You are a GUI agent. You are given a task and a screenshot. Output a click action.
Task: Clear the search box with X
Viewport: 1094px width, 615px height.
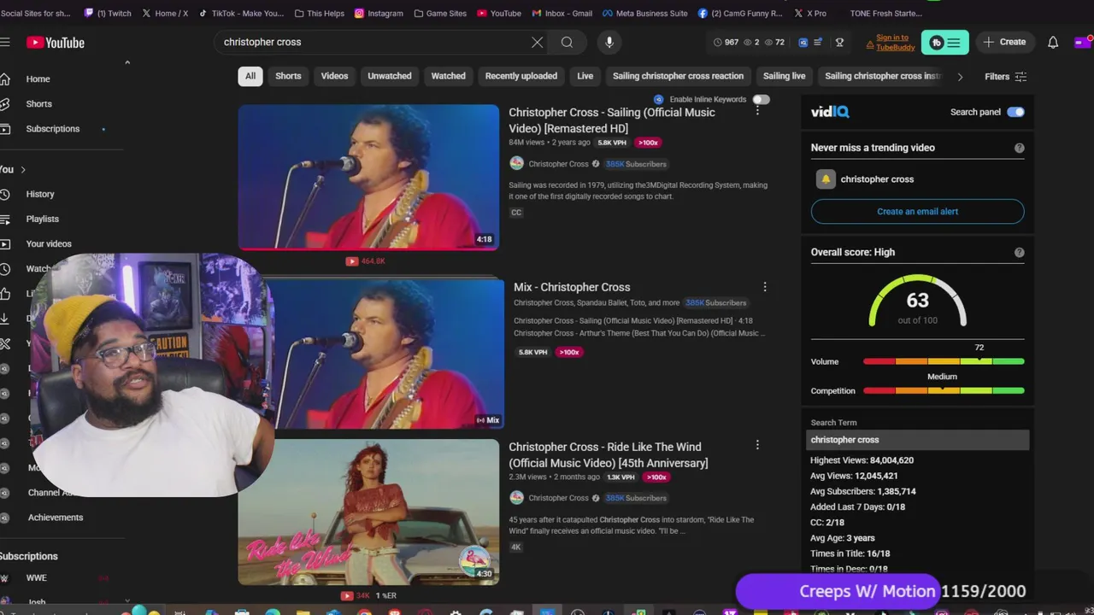coord(537,42)
